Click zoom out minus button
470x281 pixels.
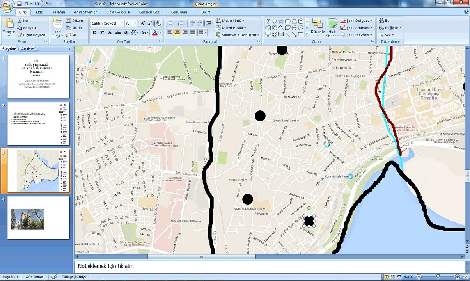pos(419,277)
